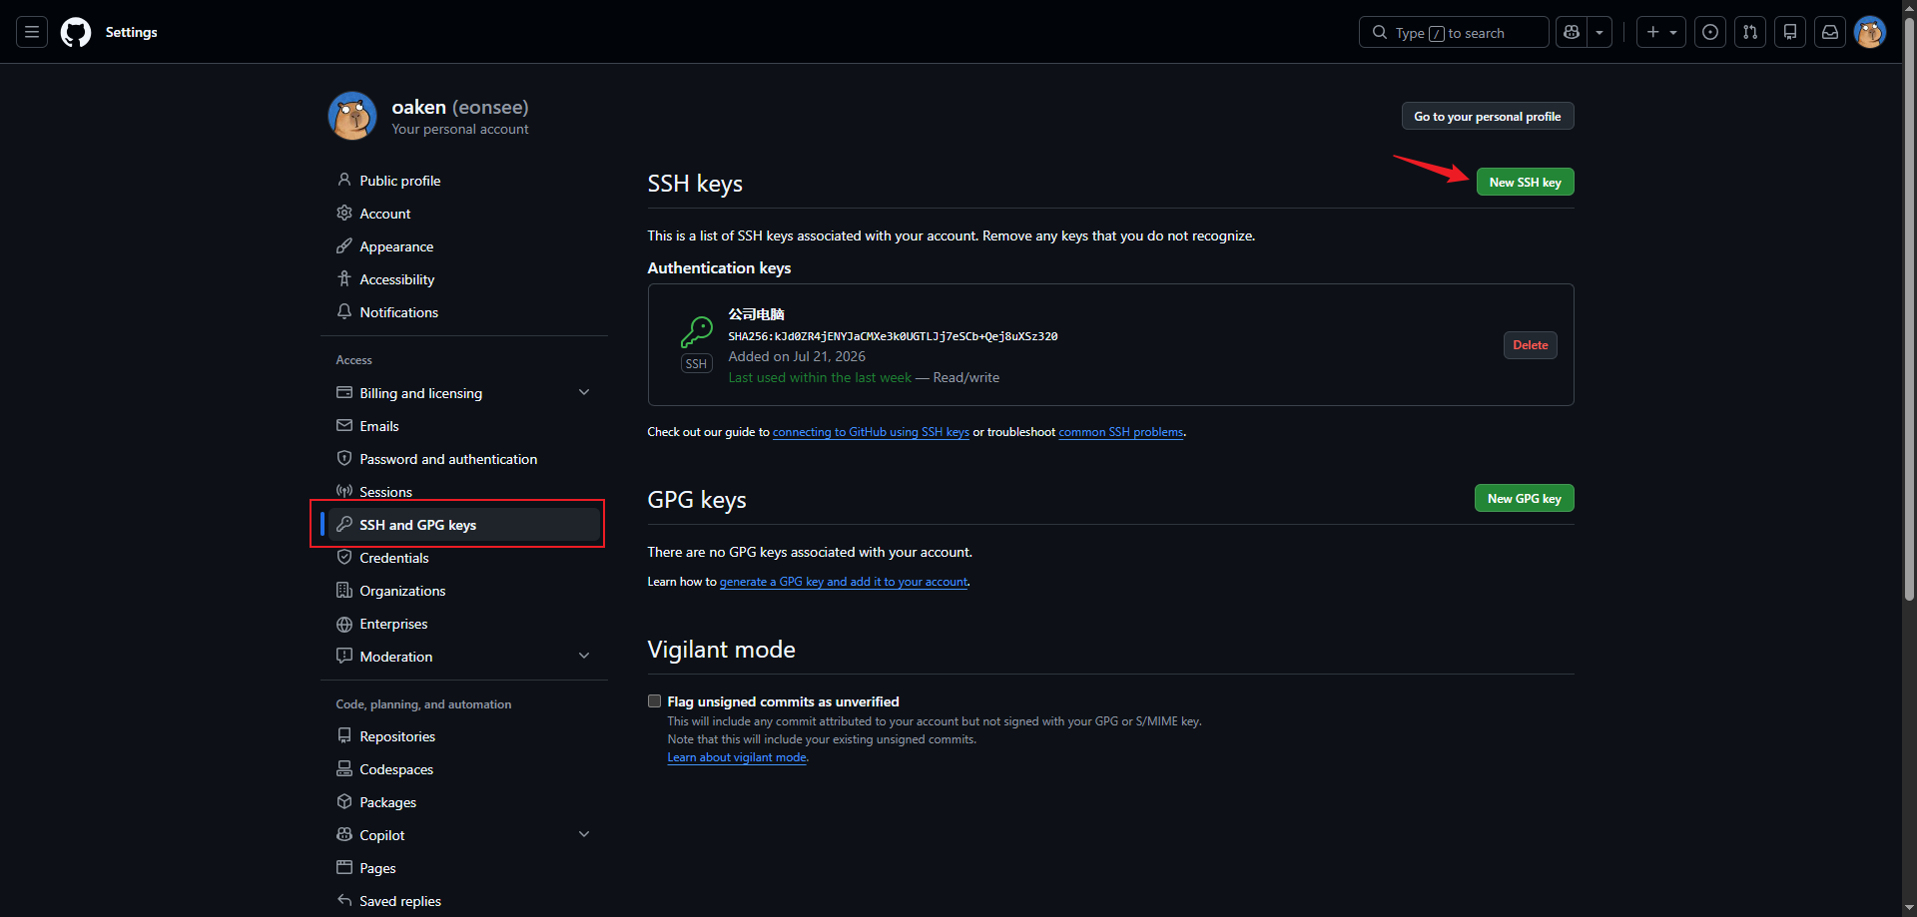This screenshot has width=1917, height=917.
Task: Open the user avatar menu in header
Action: [1870, 32]
